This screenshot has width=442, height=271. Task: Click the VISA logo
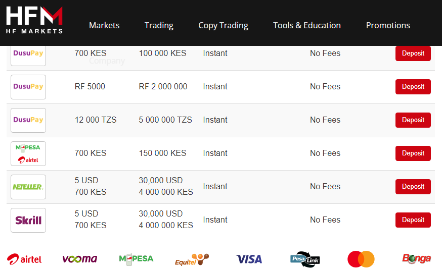pos(249,259)
